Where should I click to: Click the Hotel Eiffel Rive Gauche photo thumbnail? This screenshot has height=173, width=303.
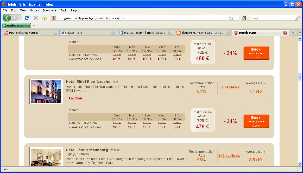coord(46,92)
